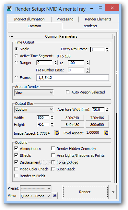Open the View Quad 4 - Front dropdown
128x210 pixels.
pyautogui.click(x=36, y=196)
